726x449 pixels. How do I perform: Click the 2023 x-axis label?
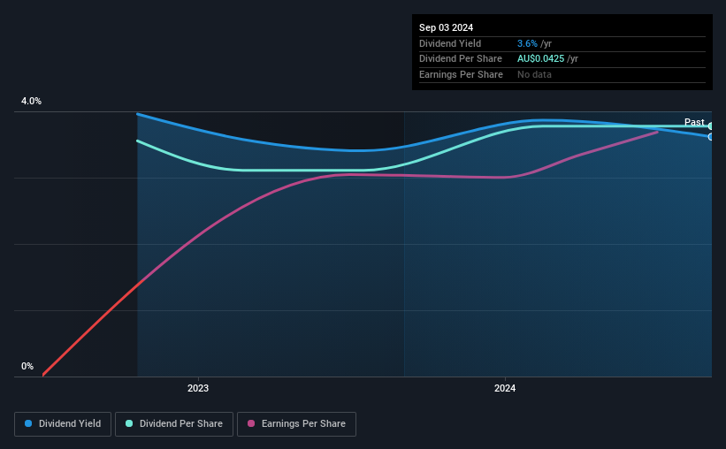click(x=198, y=388)
